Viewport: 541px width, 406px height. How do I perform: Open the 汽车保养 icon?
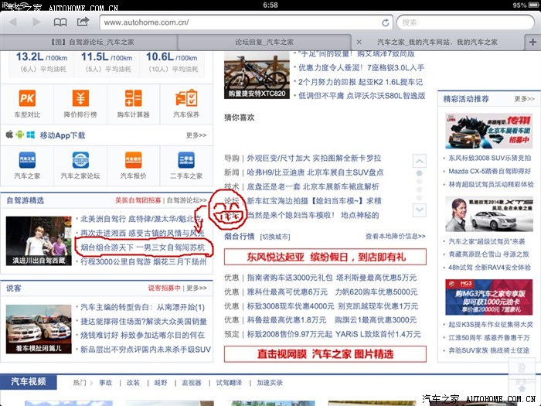(x=185, y=99)
